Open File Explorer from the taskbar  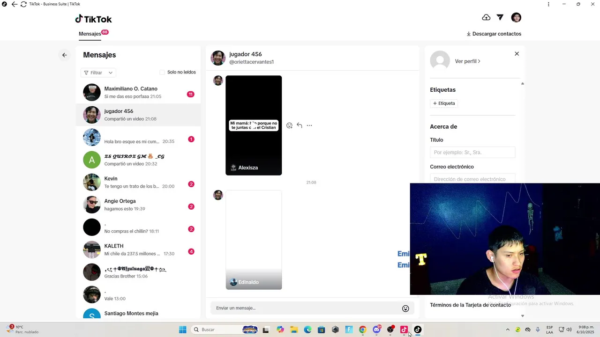(294, 330)
